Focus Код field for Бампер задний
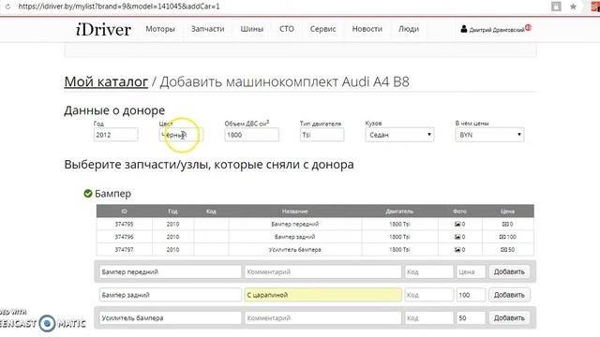This screenshot has height=337, width=600. tap(429, 295)
